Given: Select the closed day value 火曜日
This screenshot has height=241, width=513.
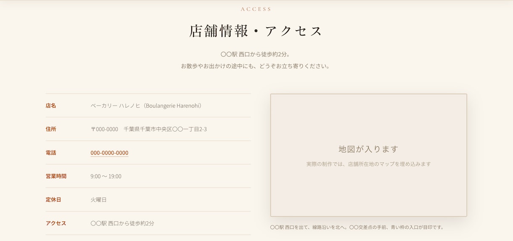Looking at the screenshot, I should pyautogui.click(x=98, y=200).
